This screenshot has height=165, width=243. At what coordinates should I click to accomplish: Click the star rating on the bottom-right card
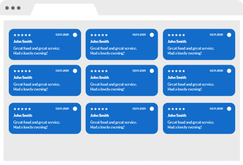pos(176,109)
